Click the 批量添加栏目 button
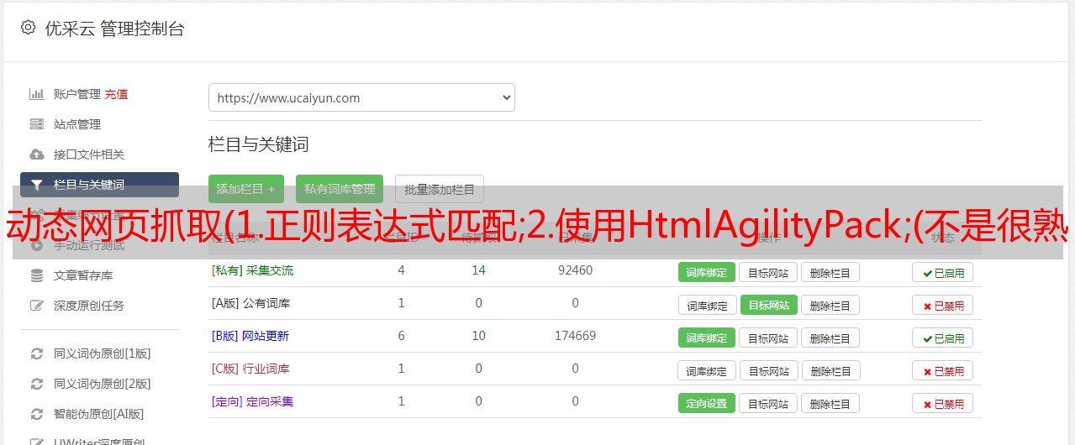 (440, 189)
